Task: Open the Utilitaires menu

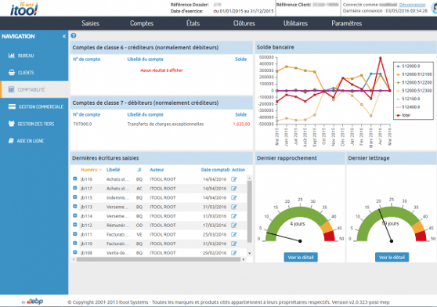Action: (295, 23)
